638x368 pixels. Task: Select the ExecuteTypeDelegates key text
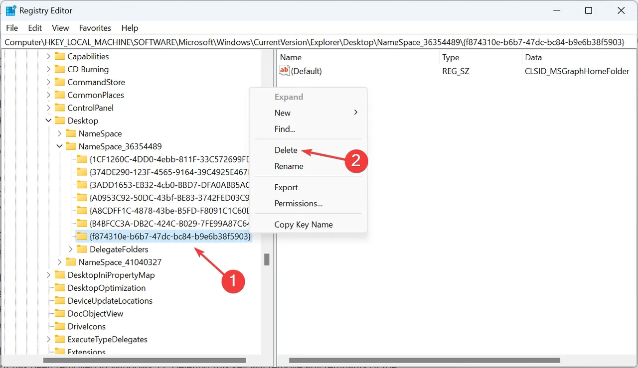point(108,339)
